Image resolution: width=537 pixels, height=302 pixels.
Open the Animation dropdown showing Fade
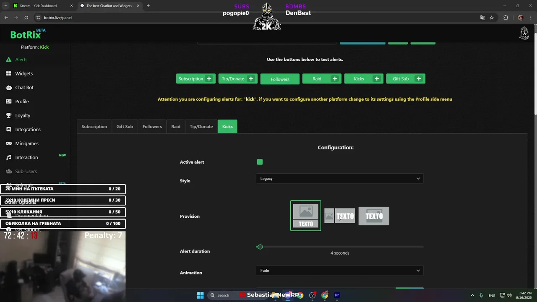[x=340, y=271]
